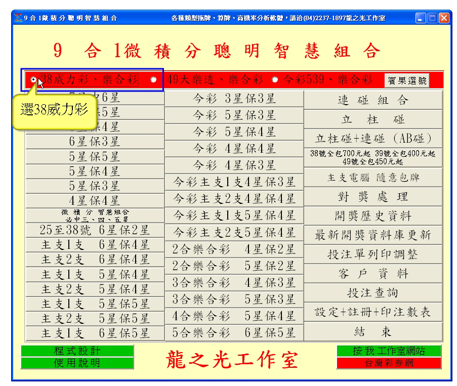Screen dimensions: 457x386
Task: Select the 49大樂透、樂合彩 radio option
Action: (153, 79)
